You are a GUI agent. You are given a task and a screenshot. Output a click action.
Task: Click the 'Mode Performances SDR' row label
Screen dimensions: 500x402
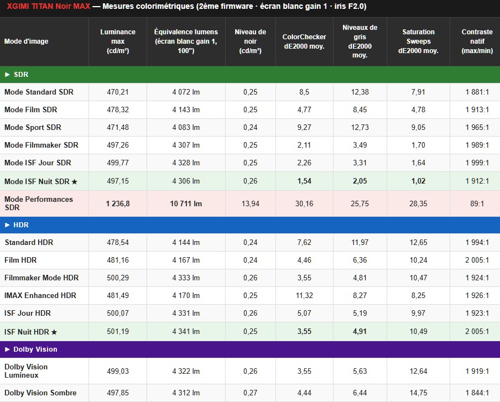[39, 203]
